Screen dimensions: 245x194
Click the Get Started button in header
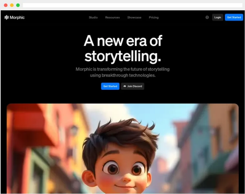tap(234, 17)
